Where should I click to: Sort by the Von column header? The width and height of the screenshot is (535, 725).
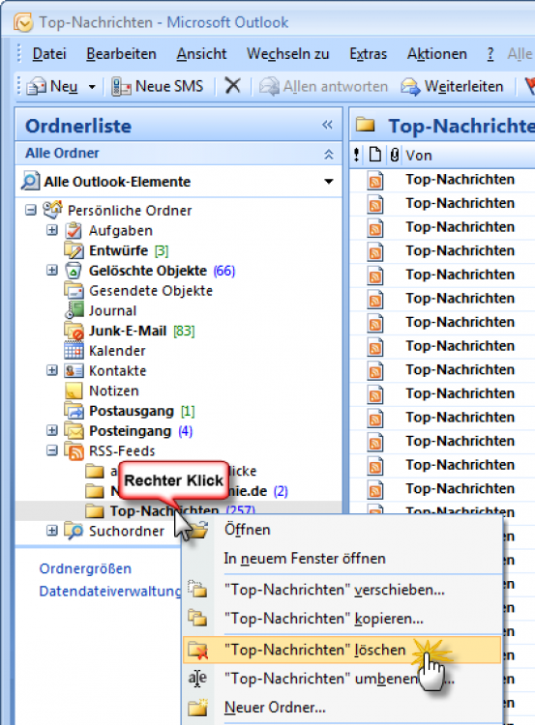point(419,156)
